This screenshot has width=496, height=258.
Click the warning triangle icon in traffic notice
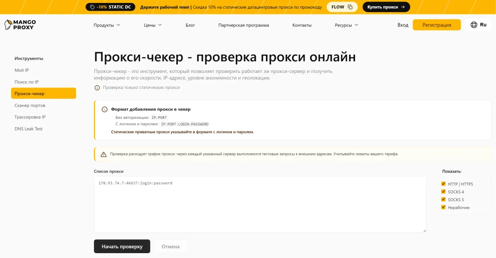(104, 154)
